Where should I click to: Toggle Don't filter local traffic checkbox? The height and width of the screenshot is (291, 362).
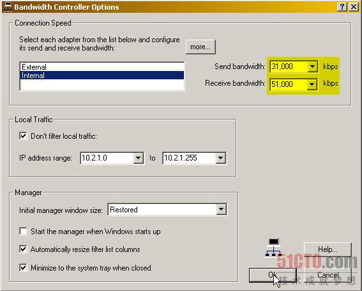(x=23, y=136)
